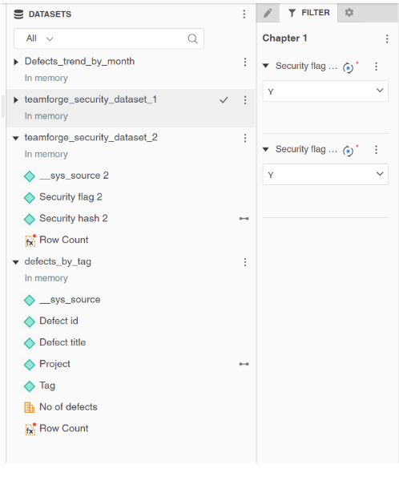This screenshot has width=399, height=497.
Task: Open the first Security flag Y dropdown
Action: pos(325,91)
